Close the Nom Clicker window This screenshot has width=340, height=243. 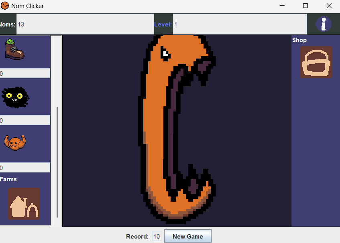point(329,6)
